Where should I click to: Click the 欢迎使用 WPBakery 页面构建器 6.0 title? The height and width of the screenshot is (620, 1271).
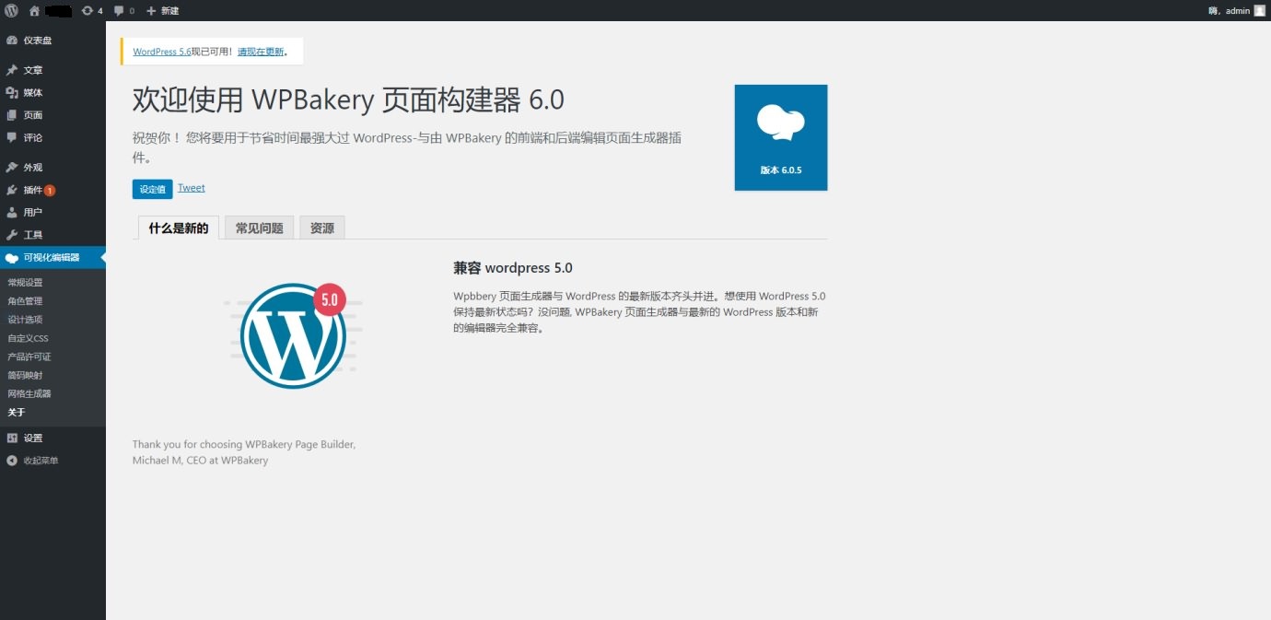[x=348, y=99]
